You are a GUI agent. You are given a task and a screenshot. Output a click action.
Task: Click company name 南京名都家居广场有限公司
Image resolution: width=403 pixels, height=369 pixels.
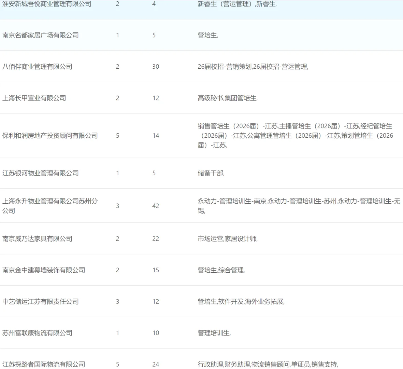pos(40,35)
